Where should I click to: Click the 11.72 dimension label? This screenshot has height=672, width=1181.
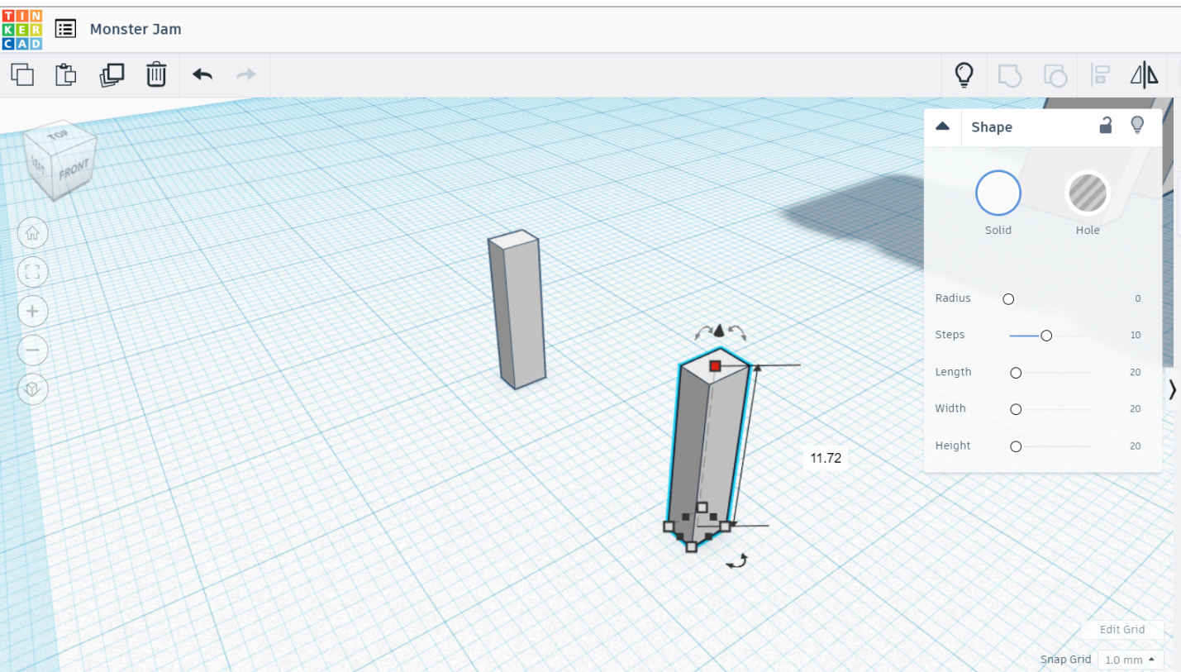coord(826,458)
